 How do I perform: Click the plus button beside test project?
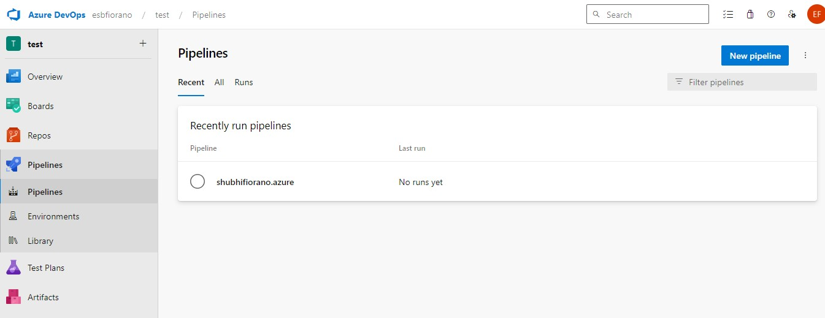click(x=143, y=44)
